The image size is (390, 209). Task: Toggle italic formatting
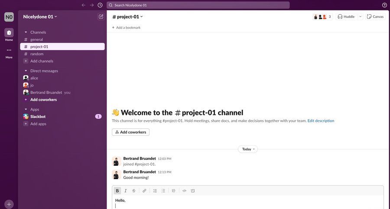click(x=126, y=191)
